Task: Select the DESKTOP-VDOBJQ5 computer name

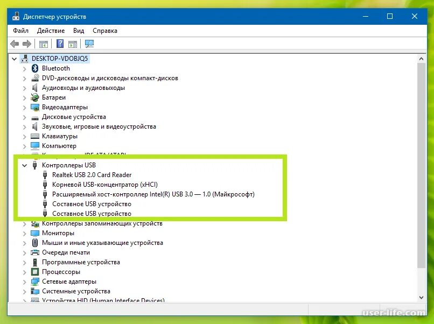Action: 60,58
